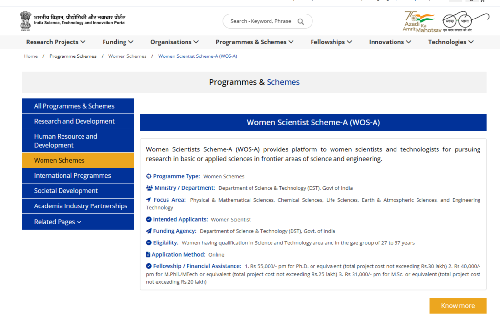Screen dimensions: 500x317
Task: Click into the keyword search field
Action: 261,21
